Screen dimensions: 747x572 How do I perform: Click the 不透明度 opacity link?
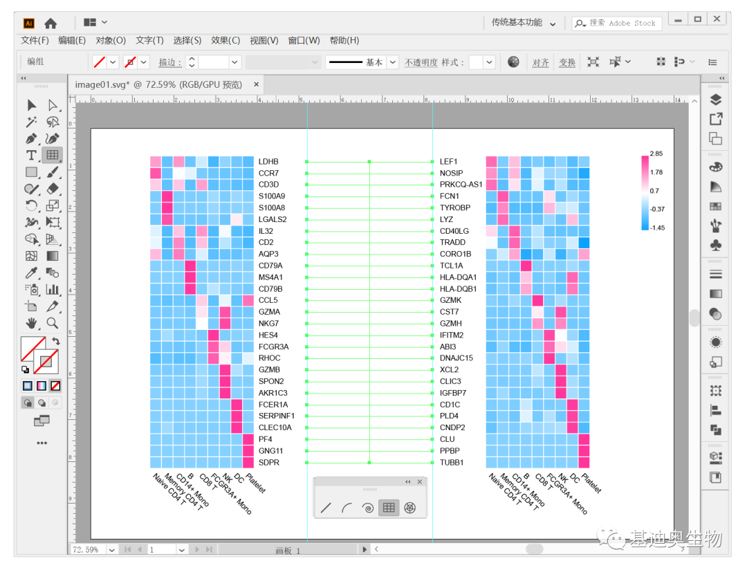pyautogui.click(x=421, y=62)
